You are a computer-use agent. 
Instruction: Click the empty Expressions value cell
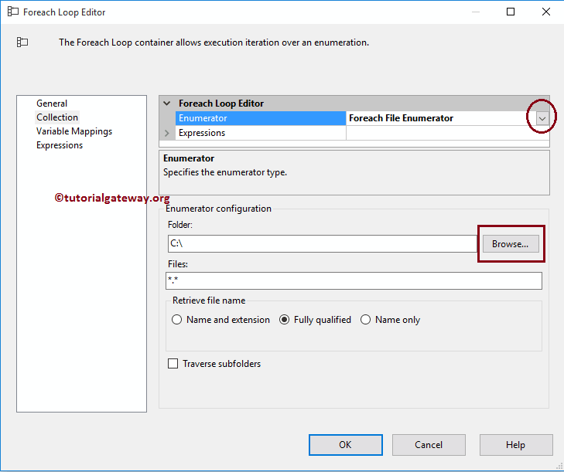click(x=447, y=133)
